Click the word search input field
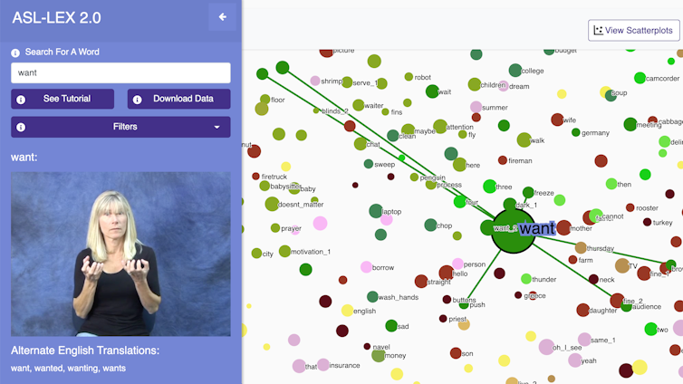683x384 pixels. (120, 72)
